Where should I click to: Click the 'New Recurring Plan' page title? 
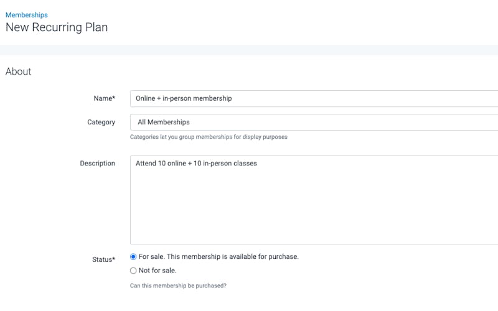pos(57,27)
